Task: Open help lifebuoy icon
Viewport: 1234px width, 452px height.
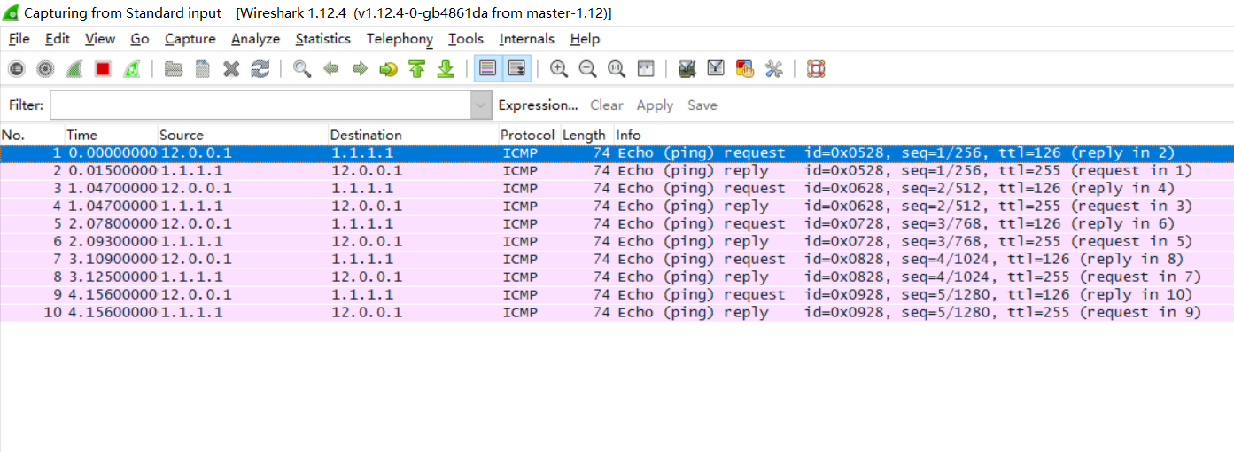Action: (816, 69)
